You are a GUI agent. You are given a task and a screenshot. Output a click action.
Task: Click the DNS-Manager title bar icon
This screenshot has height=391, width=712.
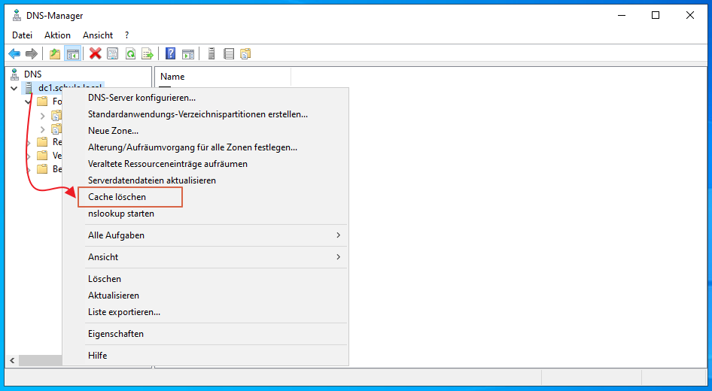[x=17, y=15]
